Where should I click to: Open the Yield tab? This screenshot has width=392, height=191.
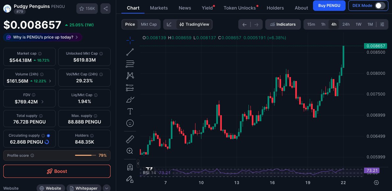207,8
